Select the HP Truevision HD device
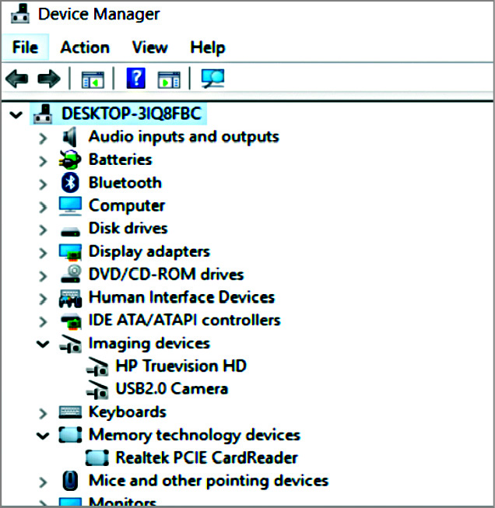The width and height of the screenshot is (495, 508). pos(181,366)
